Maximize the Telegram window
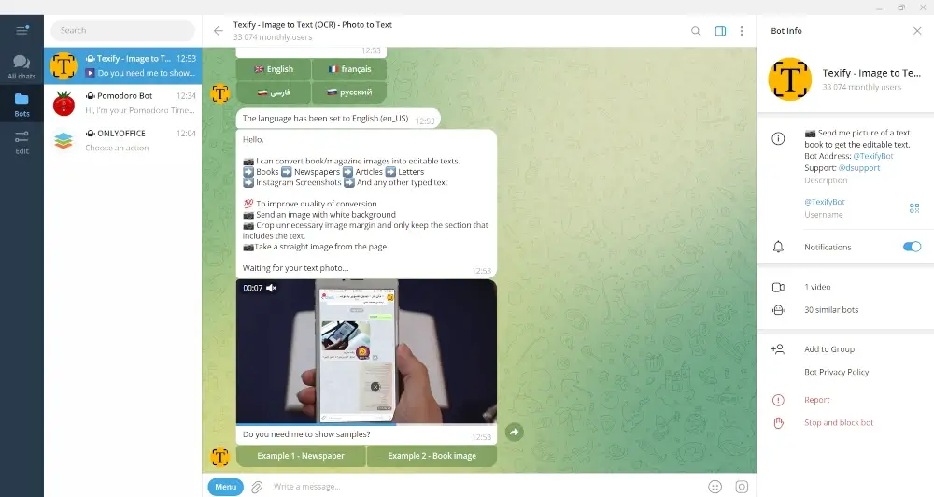The height and width of the screenshot is (497, 934). pyautogui.click(x=901, y=7)
